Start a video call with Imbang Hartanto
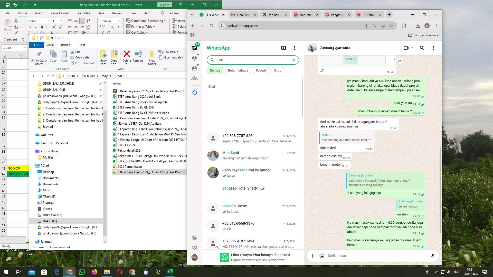The width and height of the screenshot is (493, 277). click(406, 48)
